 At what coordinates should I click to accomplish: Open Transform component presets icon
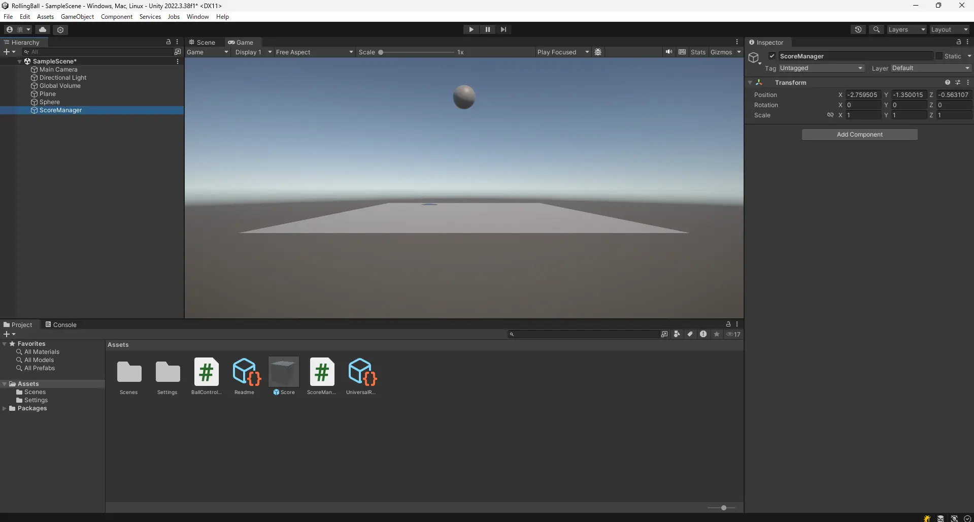pyautogui.click(x=958, y=82)
